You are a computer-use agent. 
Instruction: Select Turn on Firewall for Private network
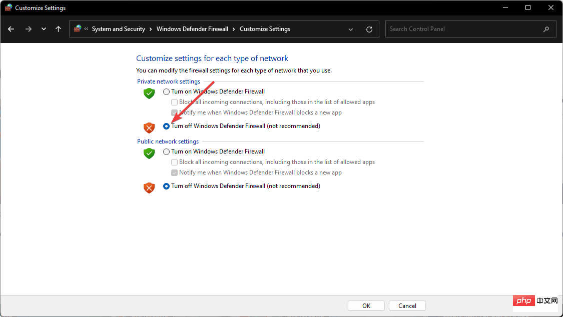point(167,91)
